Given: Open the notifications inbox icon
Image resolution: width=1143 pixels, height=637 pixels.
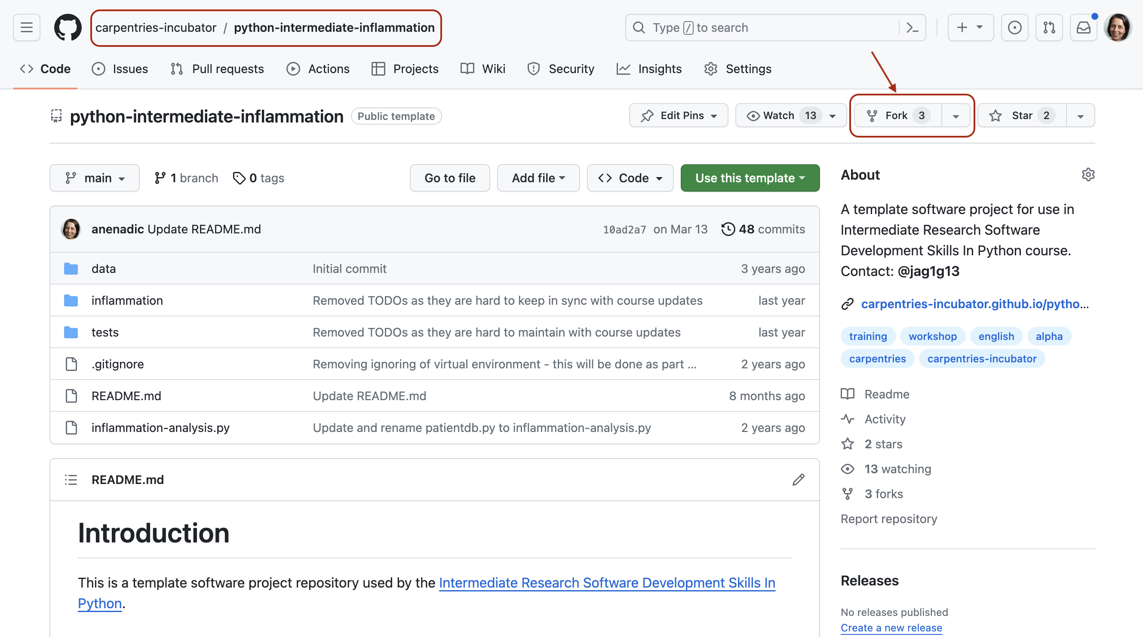Looking at the screenshot, I should tap(1084, 27).
